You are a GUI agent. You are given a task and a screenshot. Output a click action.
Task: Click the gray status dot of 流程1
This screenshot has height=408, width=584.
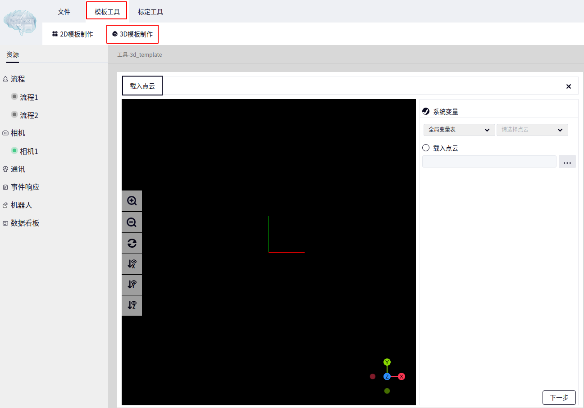[x=14, y=96]
